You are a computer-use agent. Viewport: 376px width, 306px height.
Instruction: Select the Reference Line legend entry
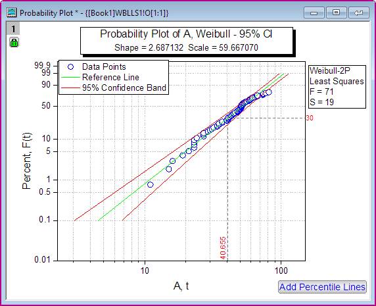[110, 77]
